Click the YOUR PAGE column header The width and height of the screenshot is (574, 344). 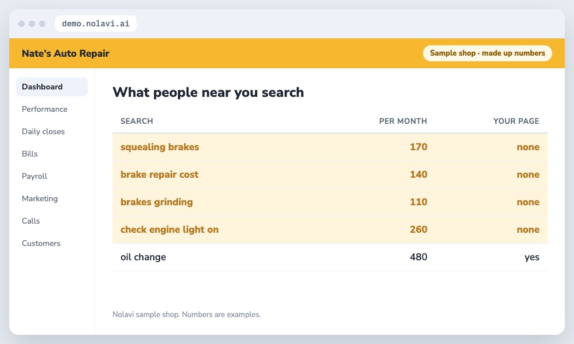coord(516,121)
